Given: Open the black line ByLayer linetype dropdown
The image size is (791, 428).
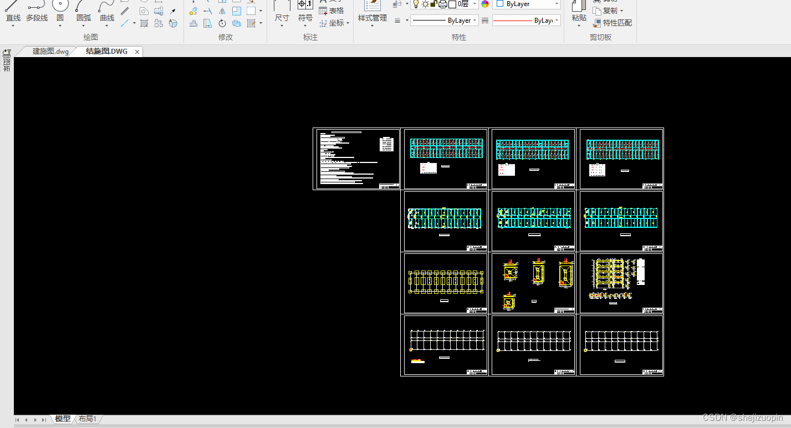Looking at the screenshot, I should pos(445,21).
